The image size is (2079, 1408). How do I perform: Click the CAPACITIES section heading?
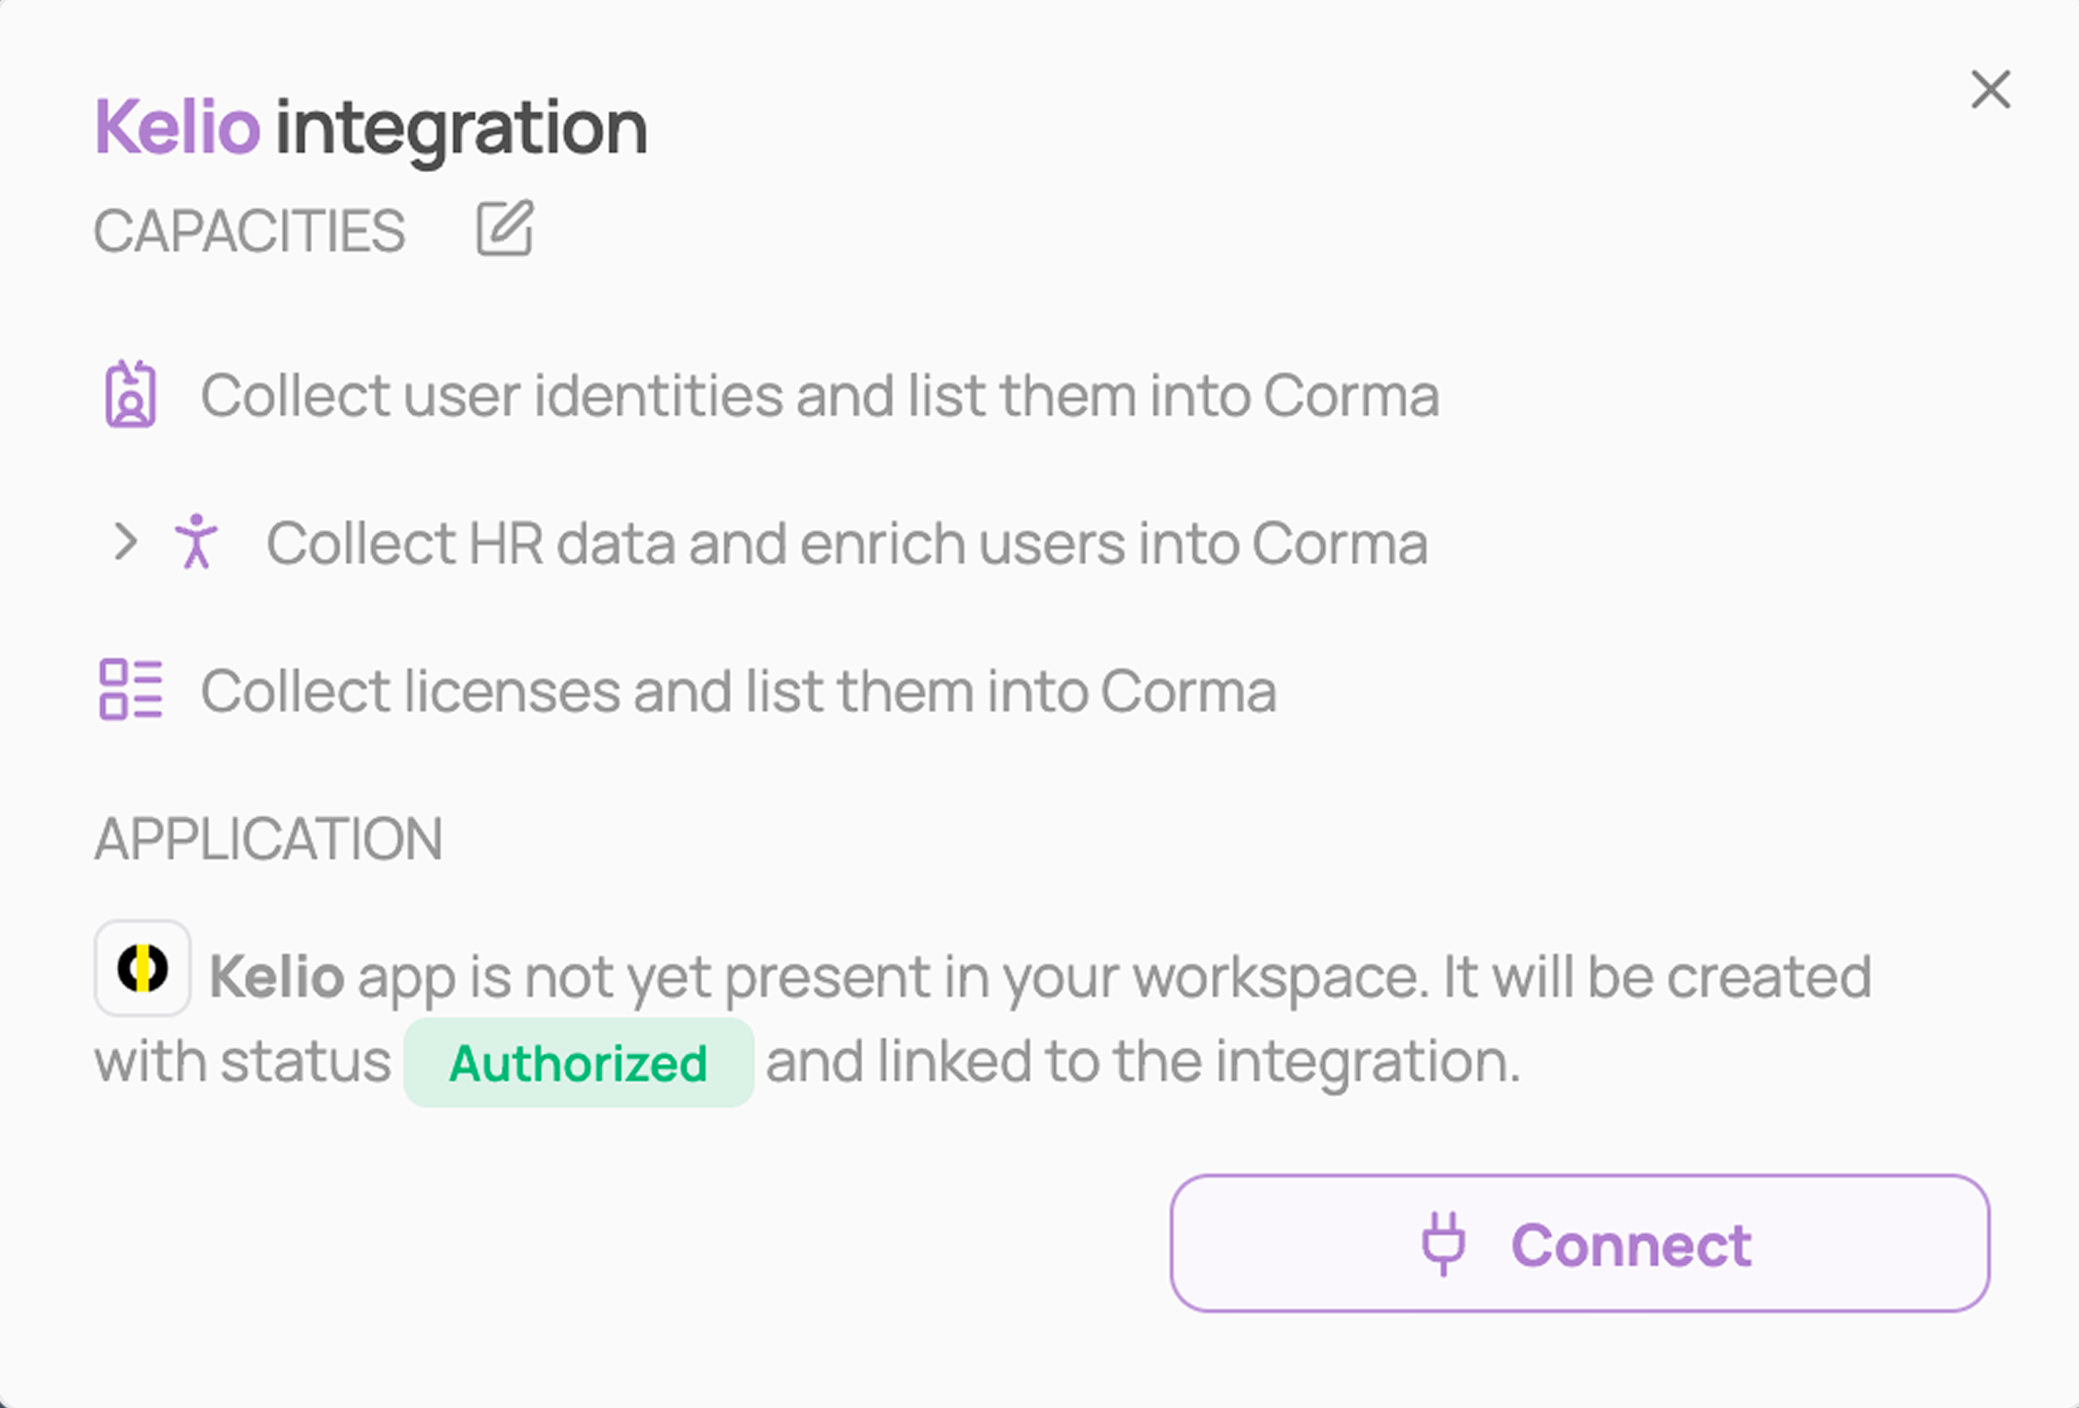tap(249, 230)
